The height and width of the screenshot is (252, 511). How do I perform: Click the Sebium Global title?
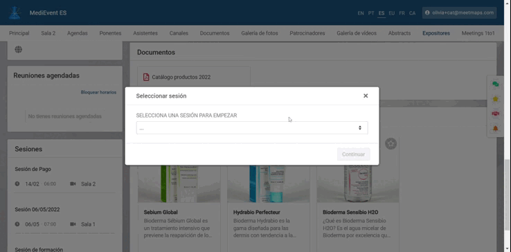click(161, 213)
